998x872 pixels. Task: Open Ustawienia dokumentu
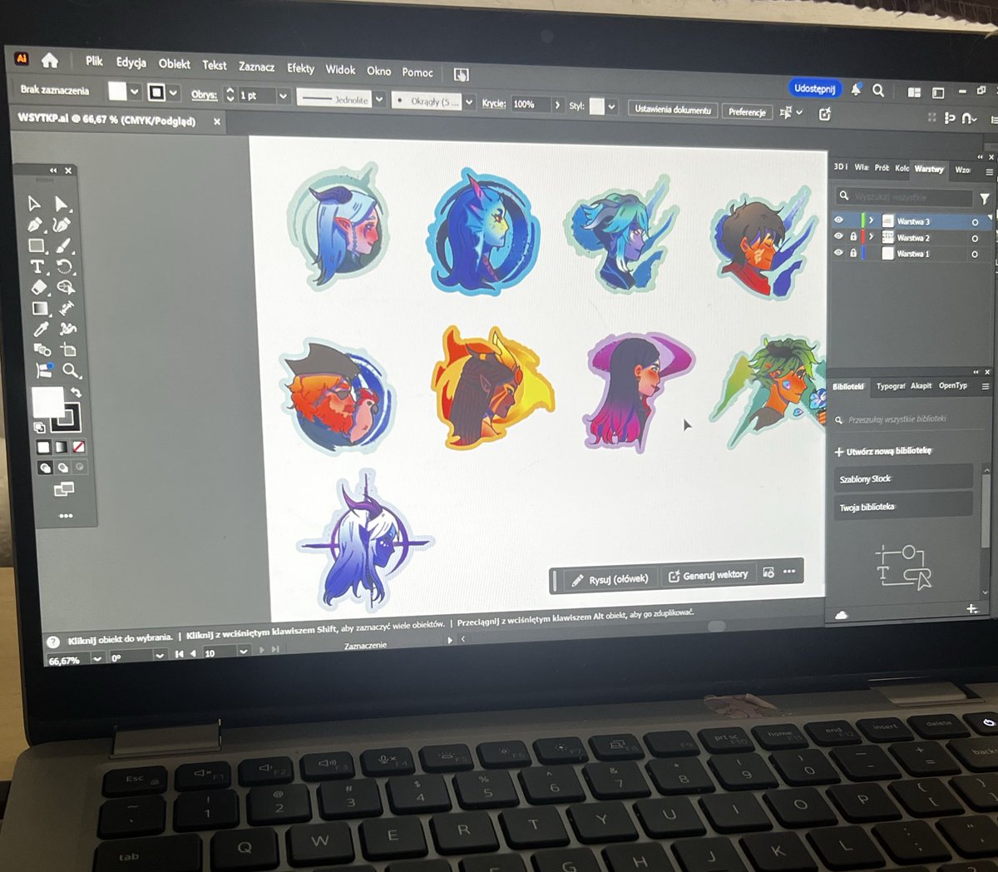673,110
